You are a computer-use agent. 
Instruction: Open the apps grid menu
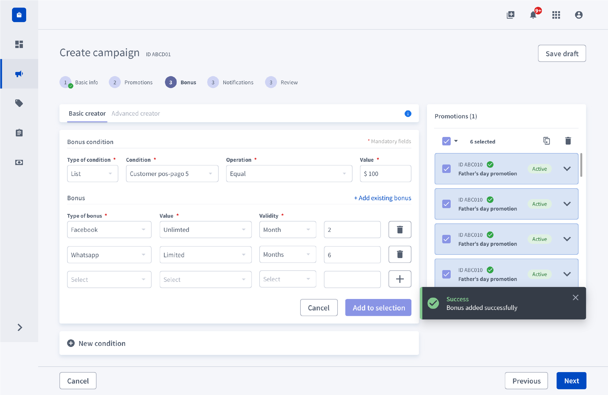pos(556,15)
